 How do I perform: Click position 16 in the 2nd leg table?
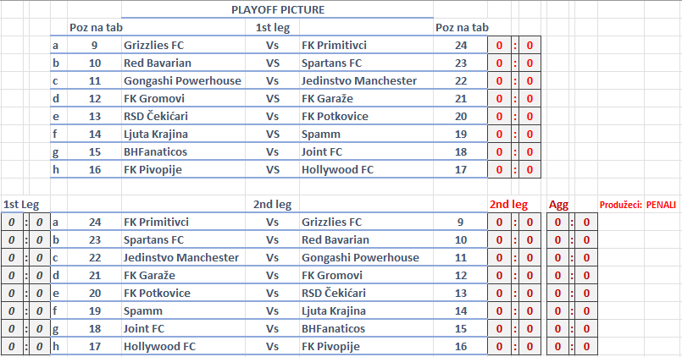click(x=461, y=346)
